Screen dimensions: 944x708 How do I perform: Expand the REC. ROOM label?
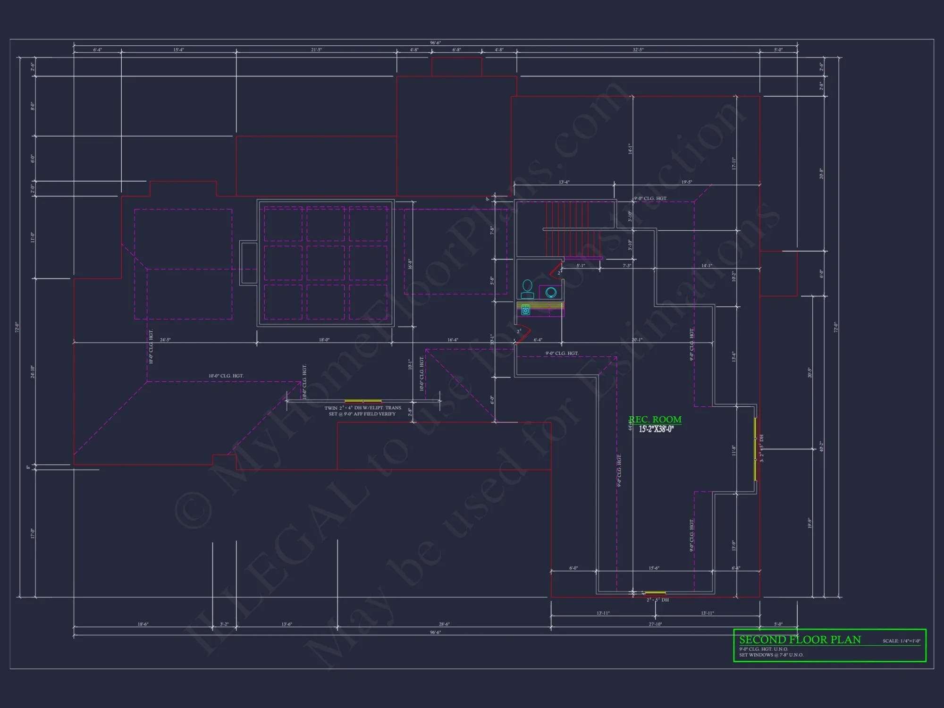click(655, 419)
